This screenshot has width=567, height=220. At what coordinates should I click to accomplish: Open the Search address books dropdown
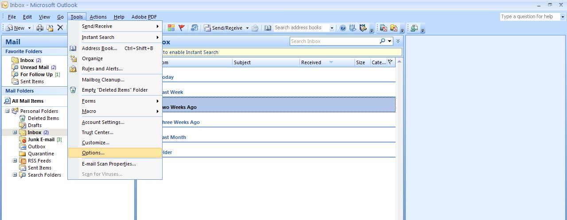point(331,28)
